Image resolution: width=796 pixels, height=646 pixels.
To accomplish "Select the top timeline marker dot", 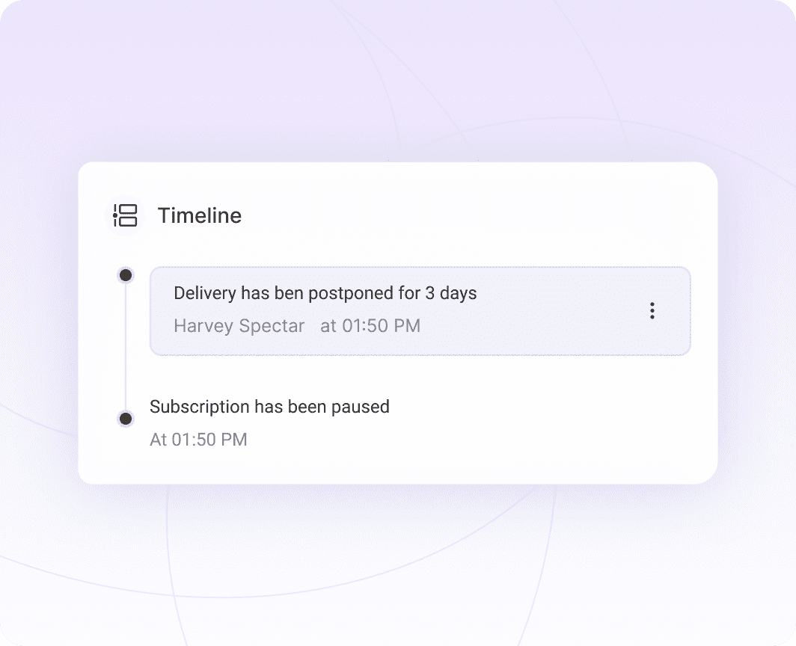I will (126, 275).
